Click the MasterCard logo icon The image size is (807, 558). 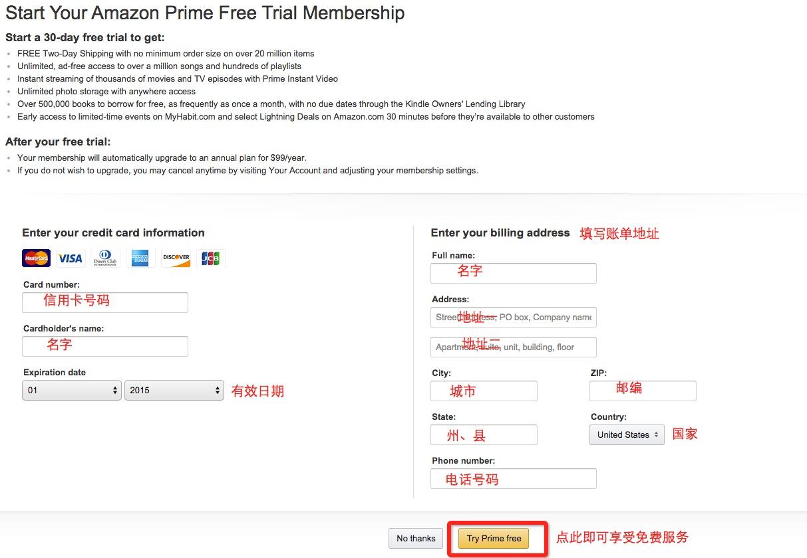36,258
